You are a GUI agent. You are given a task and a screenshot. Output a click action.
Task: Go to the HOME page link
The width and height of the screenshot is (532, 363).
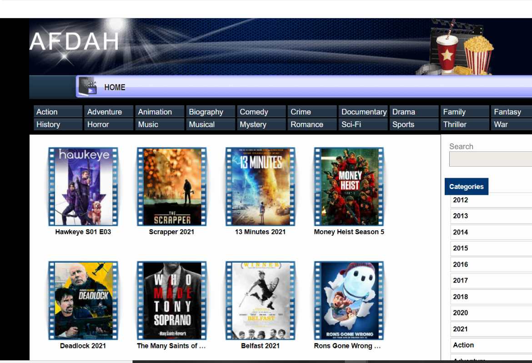(115, 87)
